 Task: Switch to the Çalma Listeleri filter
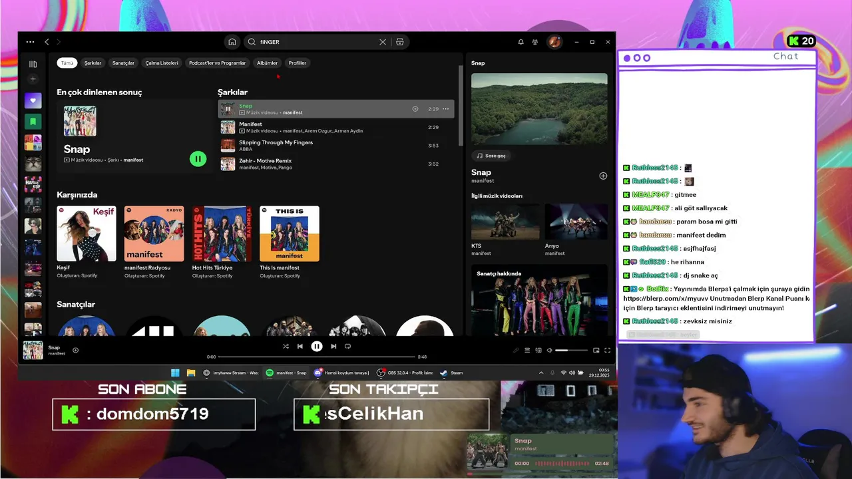tap(162, 63)
